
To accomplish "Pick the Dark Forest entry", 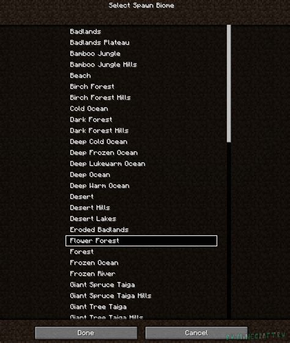I will [x=141, y=120].
